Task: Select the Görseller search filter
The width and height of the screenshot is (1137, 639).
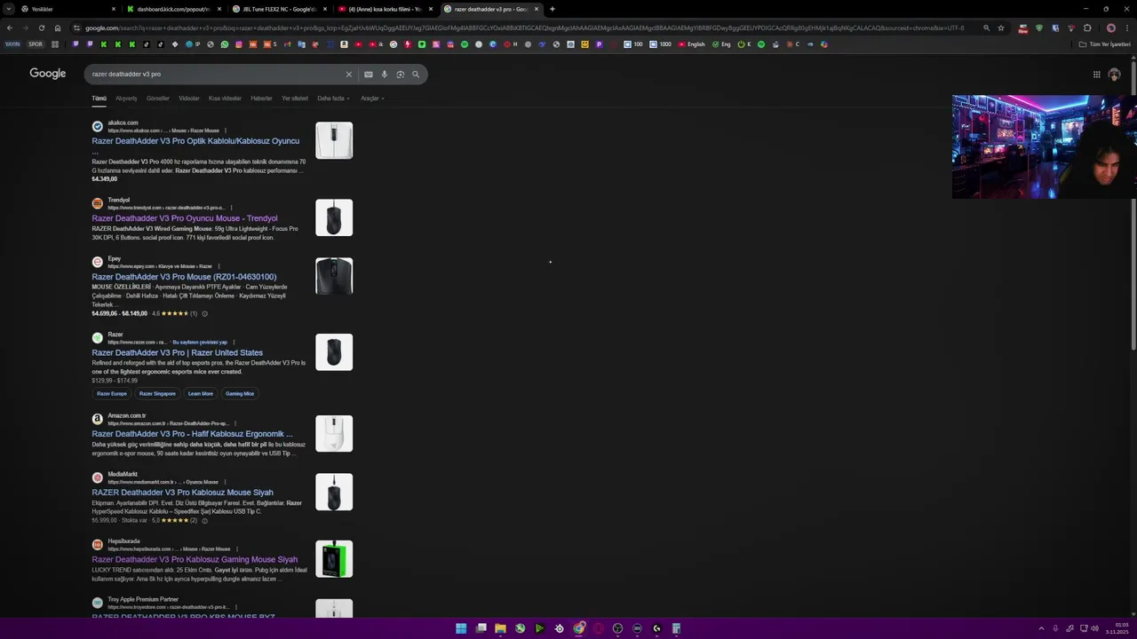Action: pos(158,99)
